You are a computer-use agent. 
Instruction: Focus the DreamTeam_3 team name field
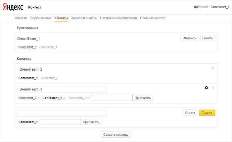coord(62,89)
